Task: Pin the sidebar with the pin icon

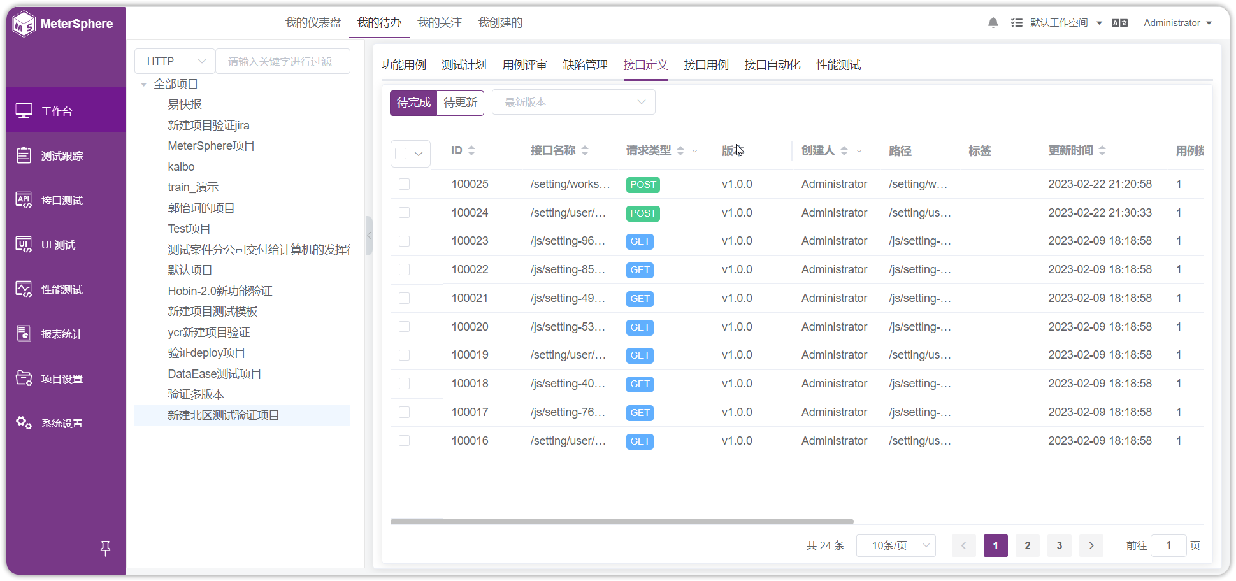Action: coord(105,548)
